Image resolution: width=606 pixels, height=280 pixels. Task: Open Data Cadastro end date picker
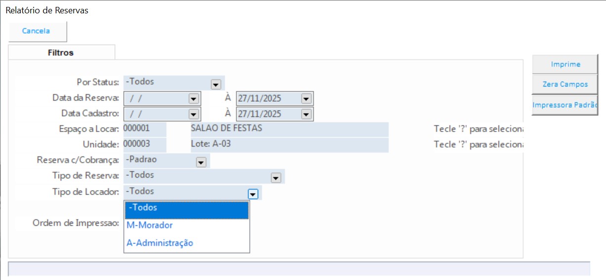pyautogui.click(x=306, y=114)
